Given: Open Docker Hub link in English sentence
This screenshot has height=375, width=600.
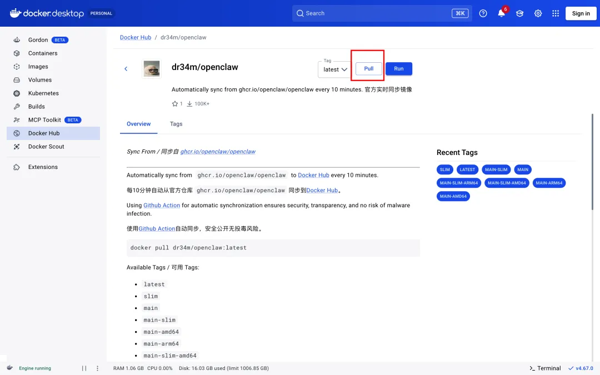Looking at the screenshot, I should pos(313,175).
